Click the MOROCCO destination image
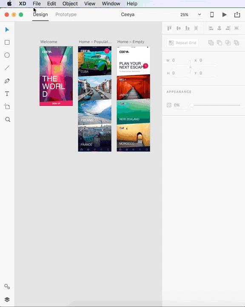Image resolution: width=245 pixels, height=307 pixels. point(134,135)
